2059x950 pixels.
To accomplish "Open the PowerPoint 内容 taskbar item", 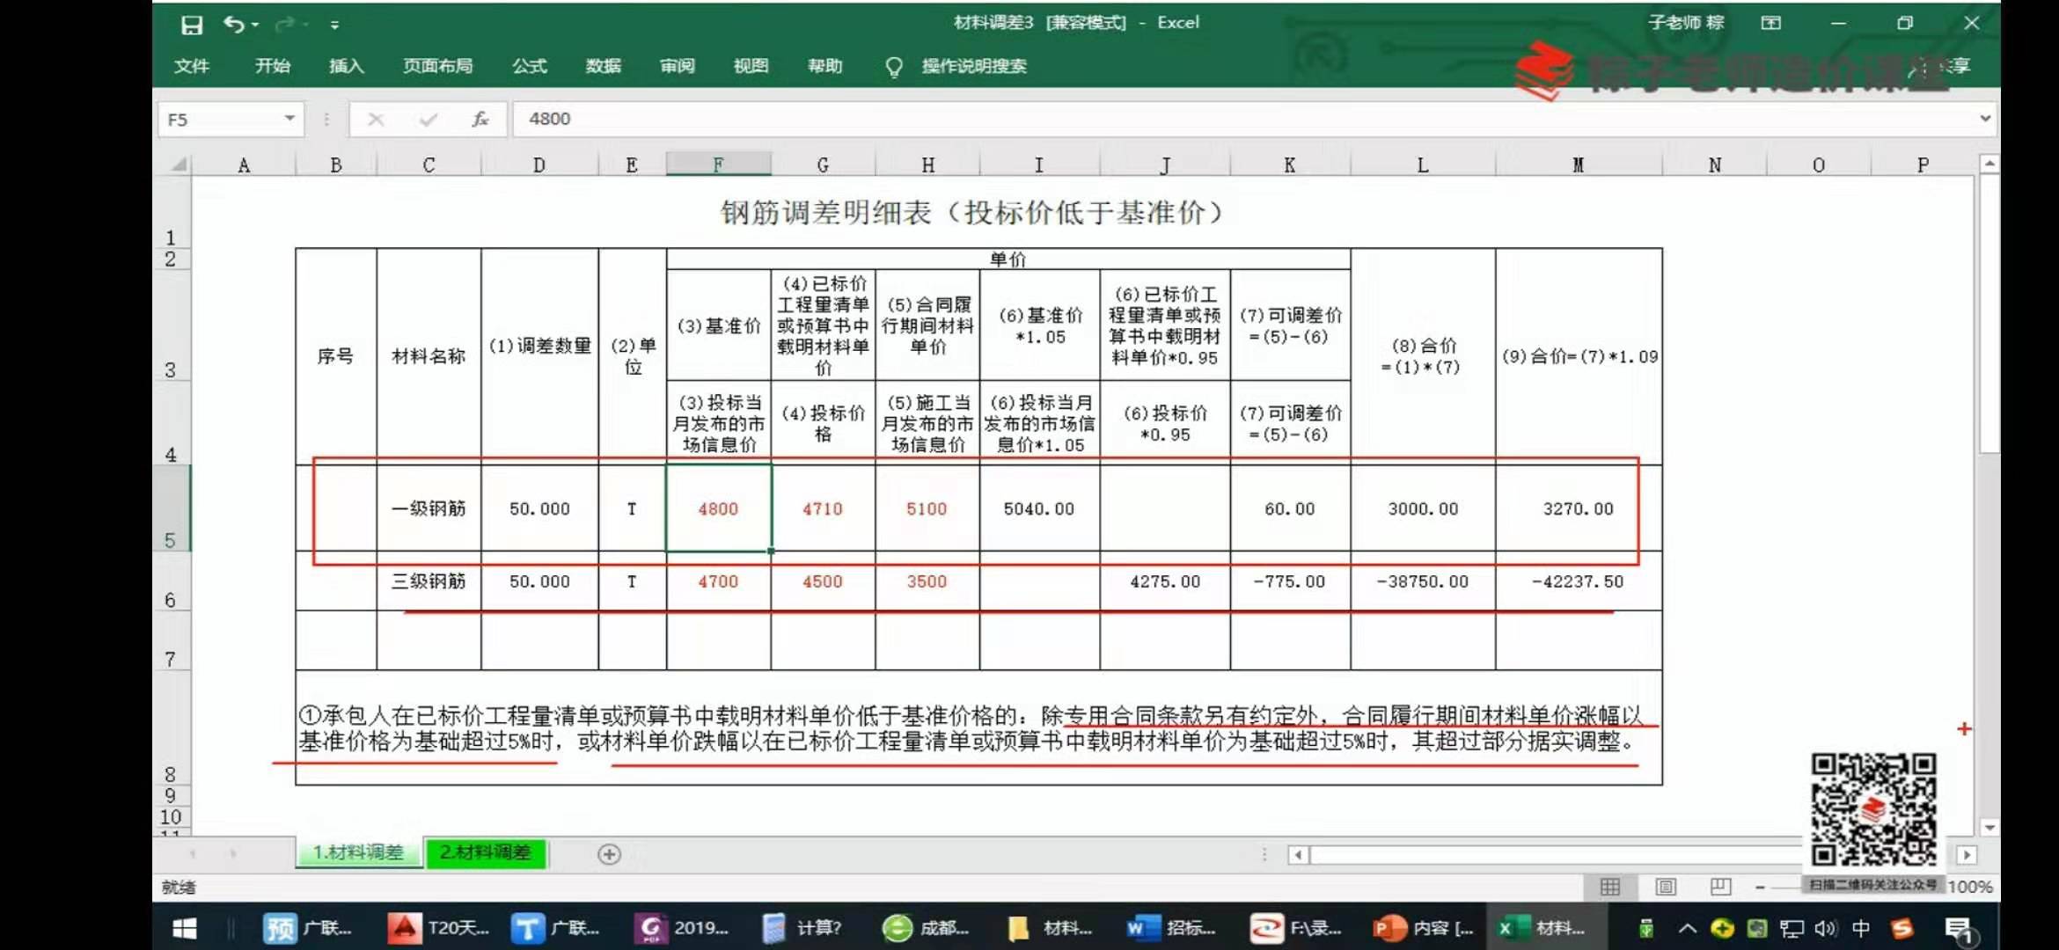I will [x=1423, y=928].
